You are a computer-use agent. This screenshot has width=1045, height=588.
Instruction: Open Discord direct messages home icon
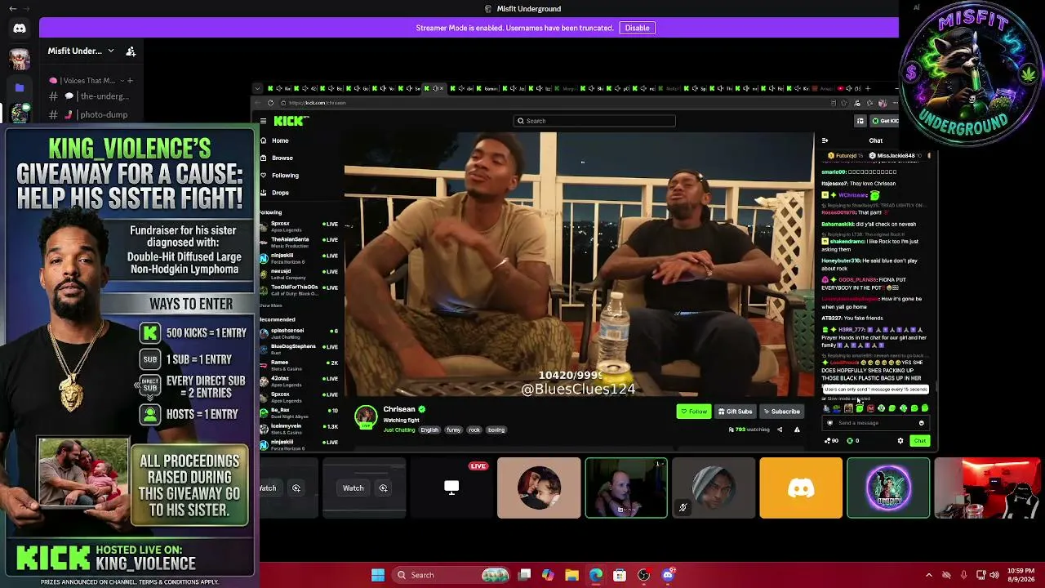[x=20, y=29]
